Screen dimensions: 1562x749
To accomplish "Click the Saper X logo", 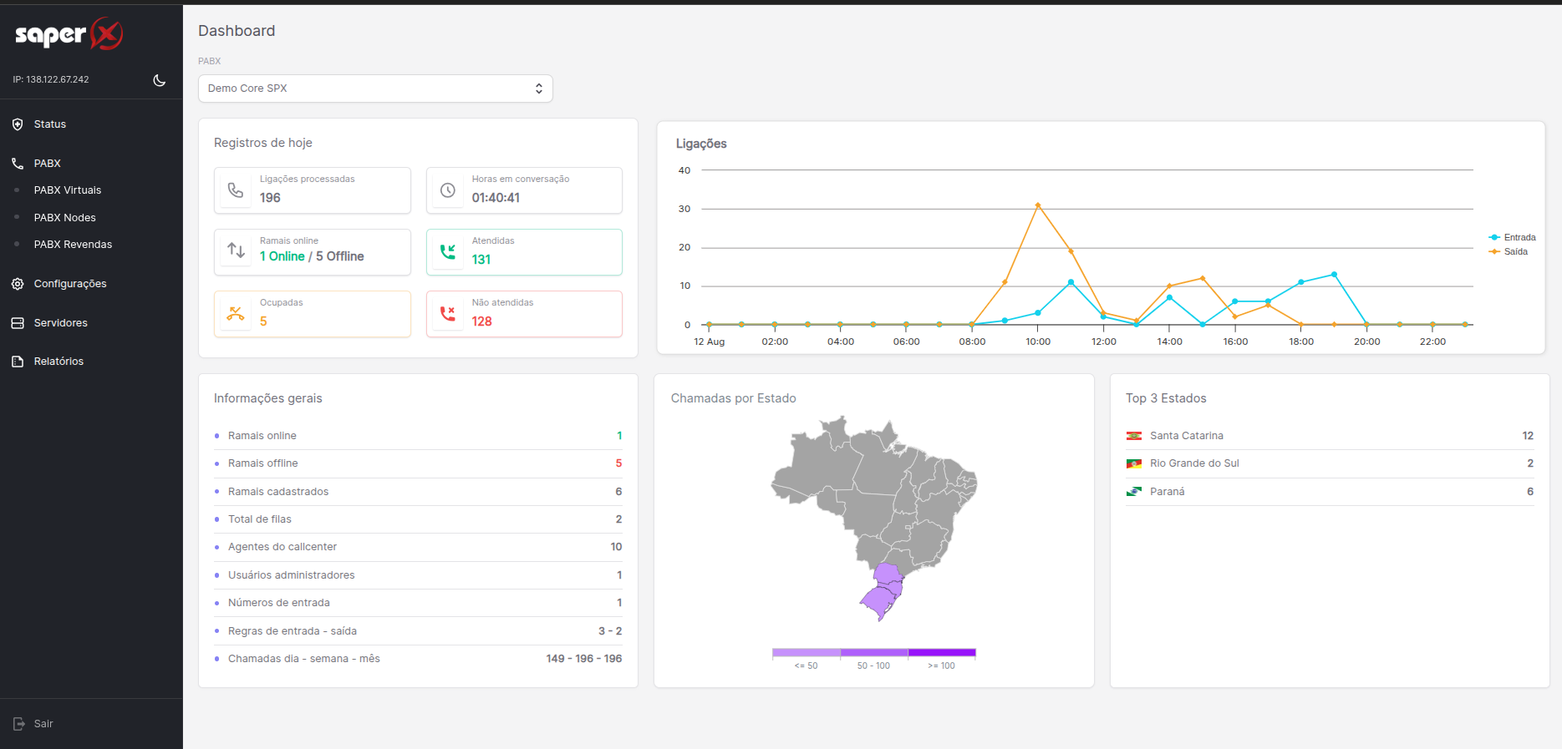I will [x=69, y=34].
